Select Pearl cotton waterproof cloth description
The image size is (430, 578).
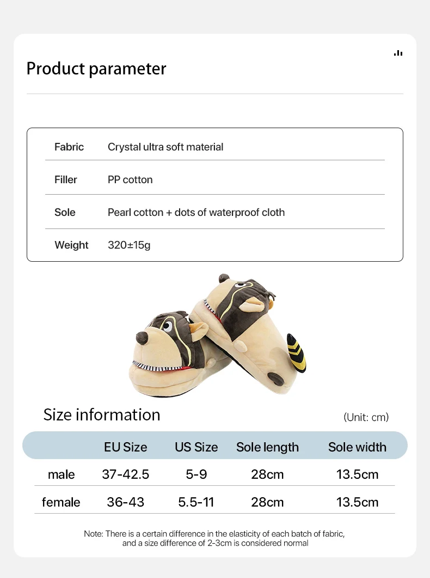coord(196,212)
